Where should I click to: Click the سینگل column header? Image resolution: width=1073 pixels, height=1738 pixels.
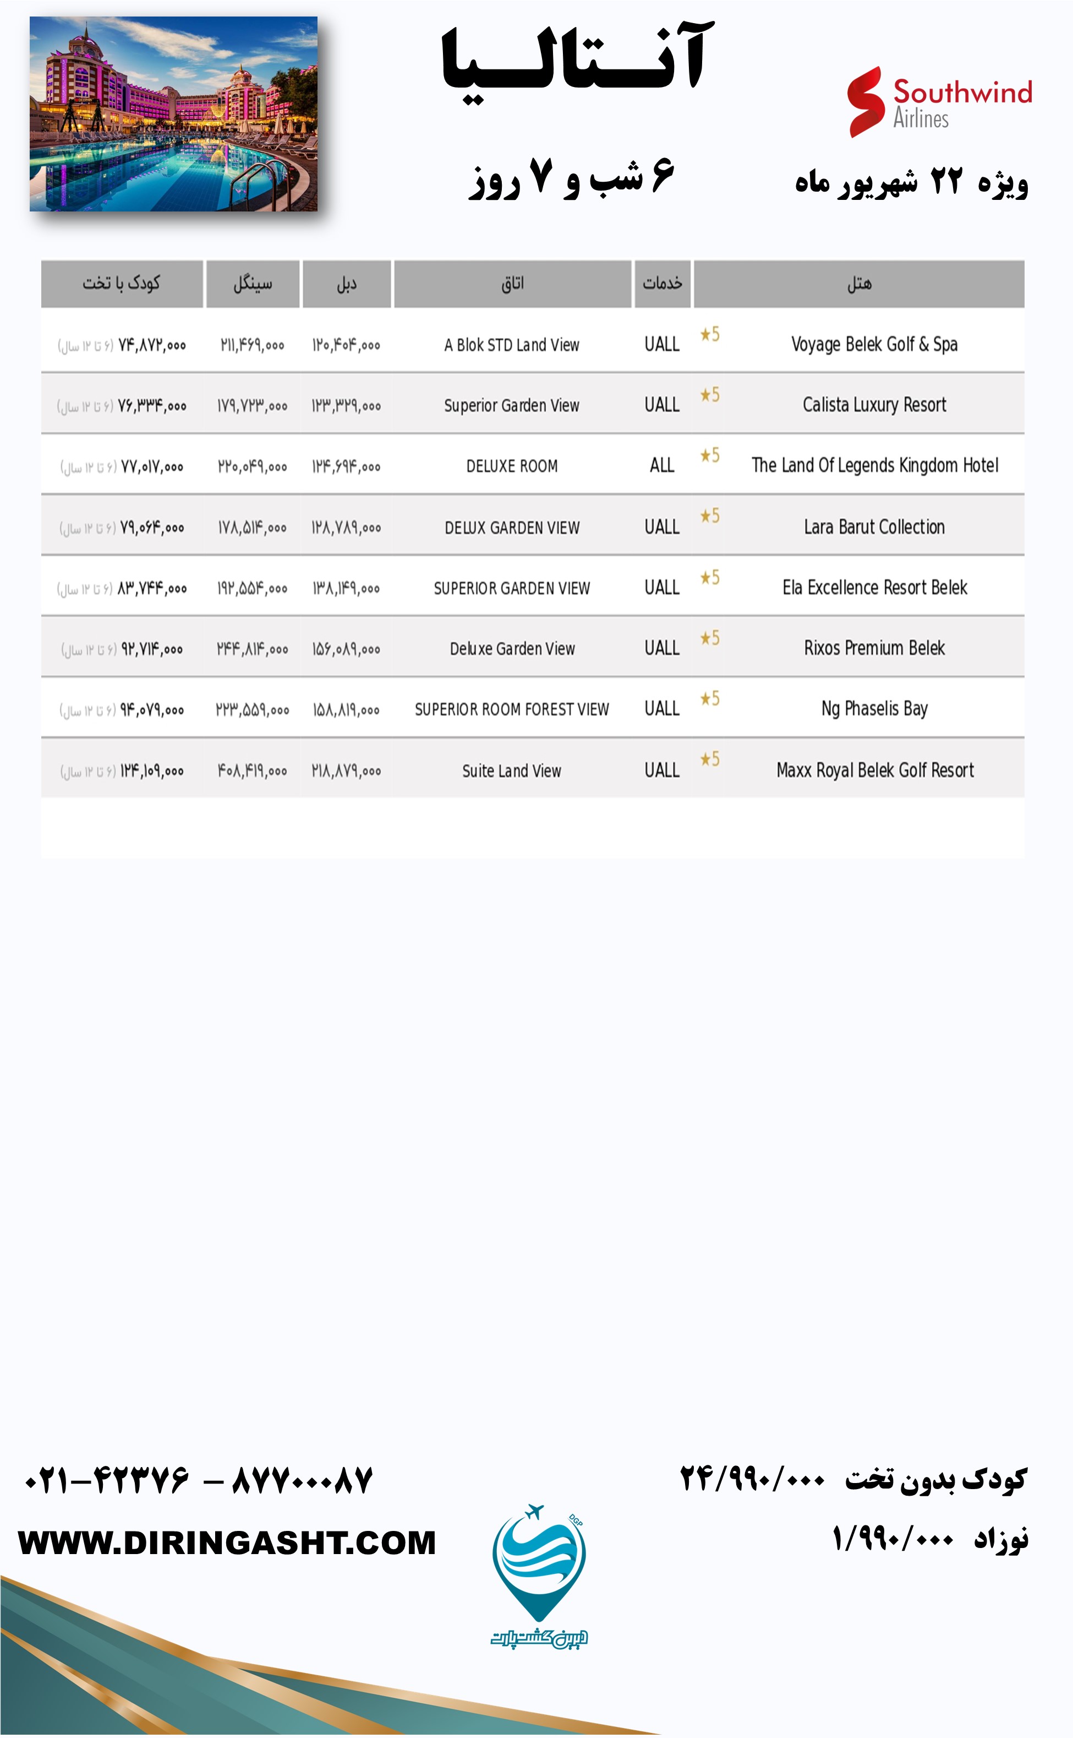tap(253, 284)
